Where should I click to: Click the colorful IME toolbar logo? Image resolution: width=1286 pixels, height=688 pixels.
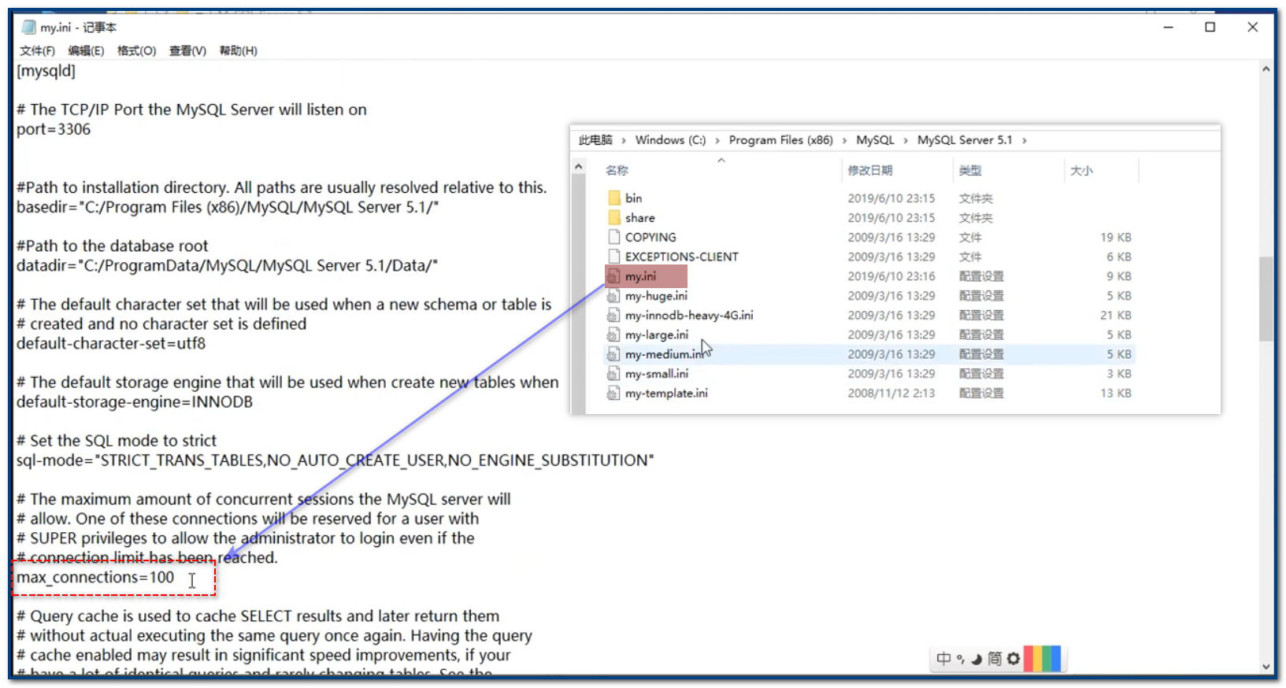pos(1043,659)
